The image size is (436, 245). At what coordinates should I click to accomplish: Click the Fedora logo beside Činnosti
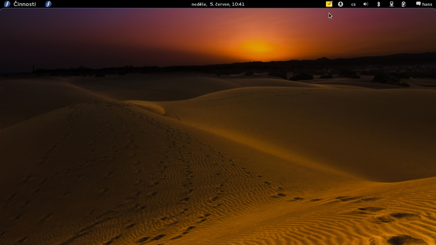click(x=7, y=4)
